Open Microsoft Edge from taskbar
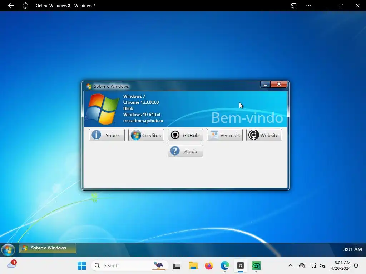Image resolution: width=366 pixels, height=274 pixels. click(224, 265)
